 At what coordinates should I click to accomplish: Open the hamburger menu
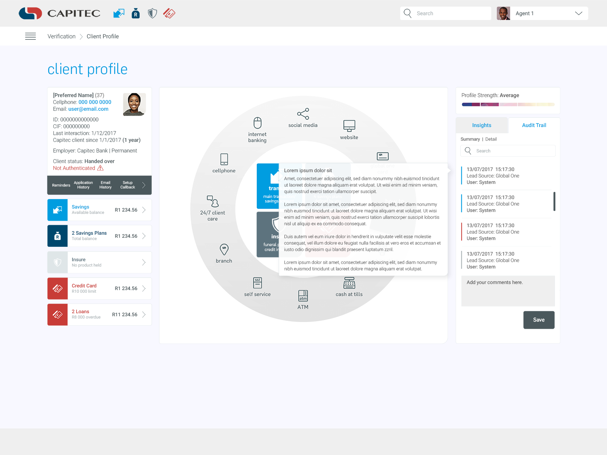click(x=30, y=36)
